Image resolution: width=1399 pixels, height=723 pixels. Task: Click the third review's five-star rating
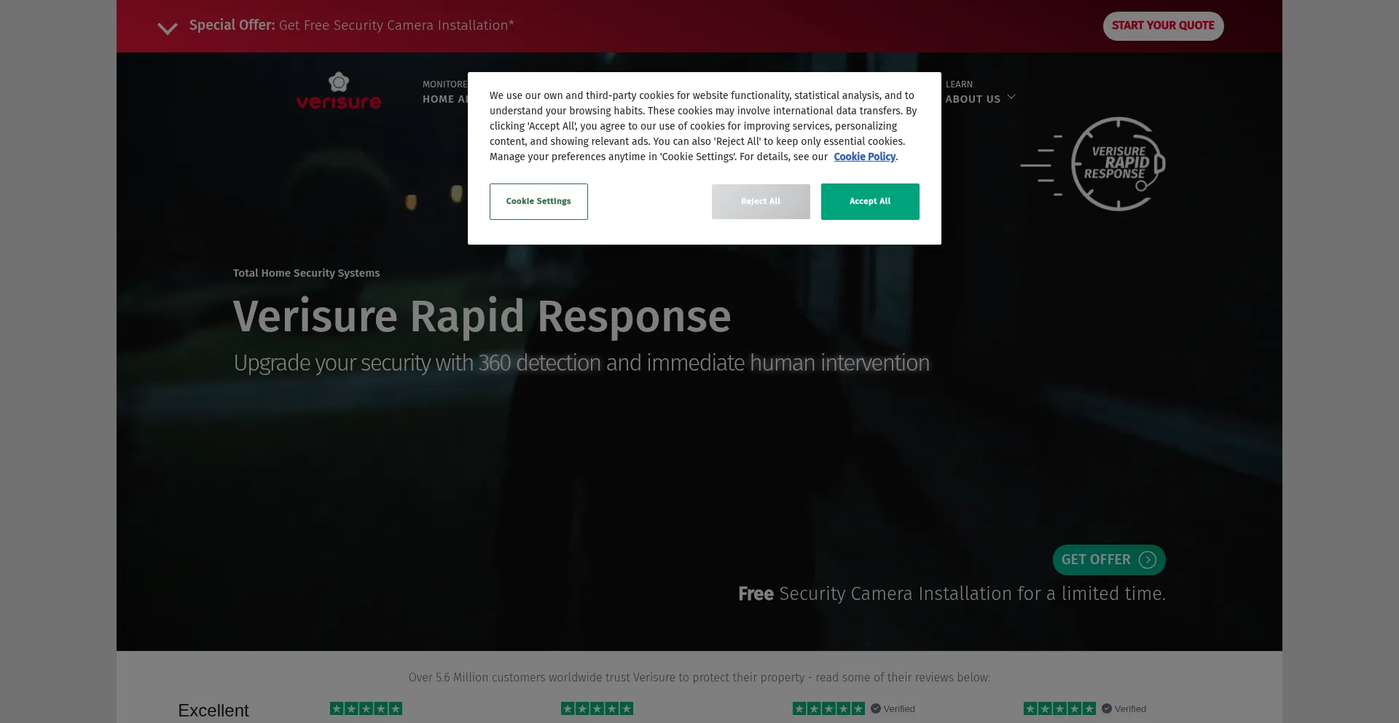828,708
